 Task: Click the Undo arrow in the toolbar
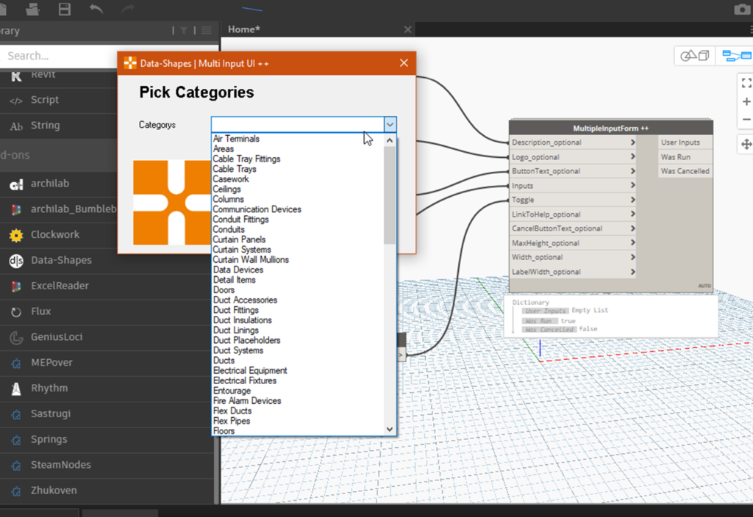[x=96, y=9]
